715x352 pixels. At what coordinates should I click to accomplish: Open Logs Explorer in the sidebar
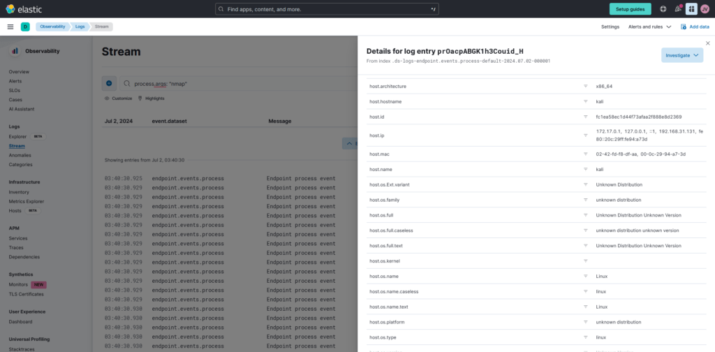pos(17,137)
